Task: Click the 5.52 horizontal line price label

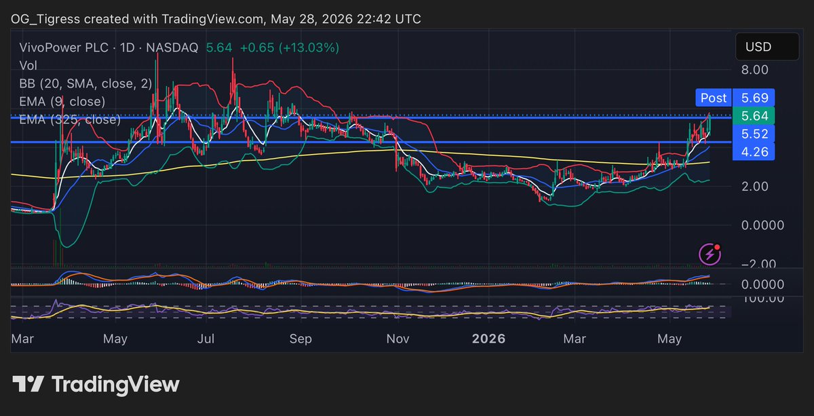Action: tap(754, 134)
